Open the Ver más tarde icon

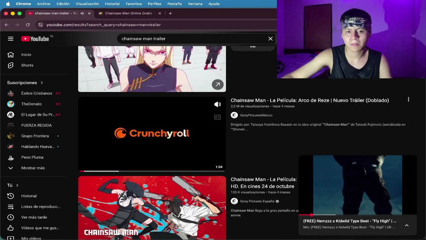pyautogui.click(x=11, y=217)
